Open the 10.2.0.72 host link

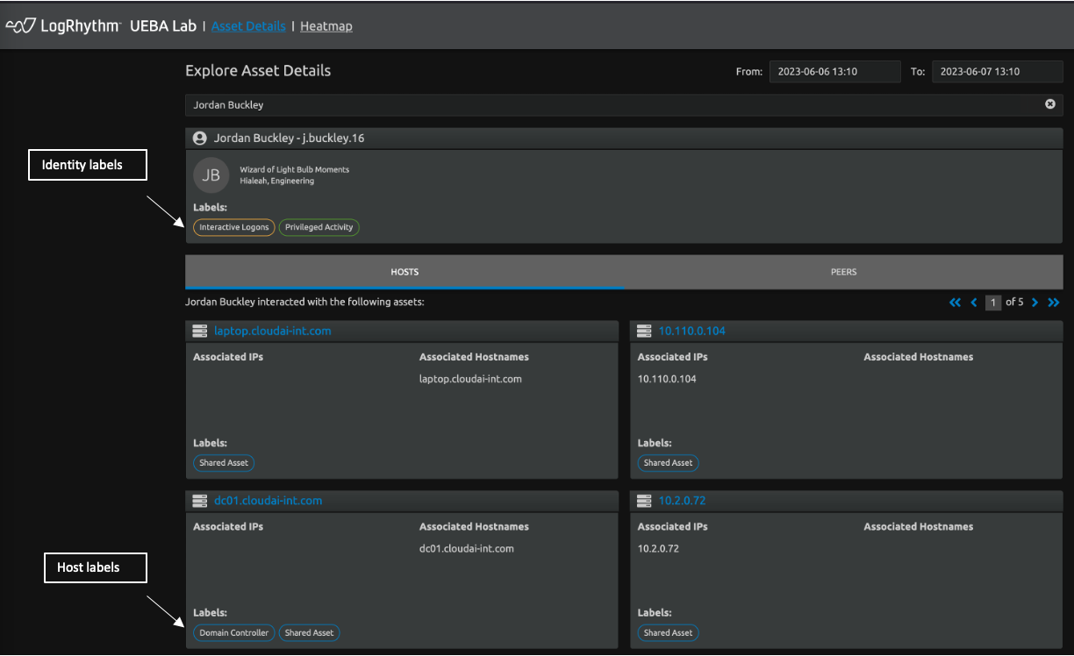pos(682,501)
